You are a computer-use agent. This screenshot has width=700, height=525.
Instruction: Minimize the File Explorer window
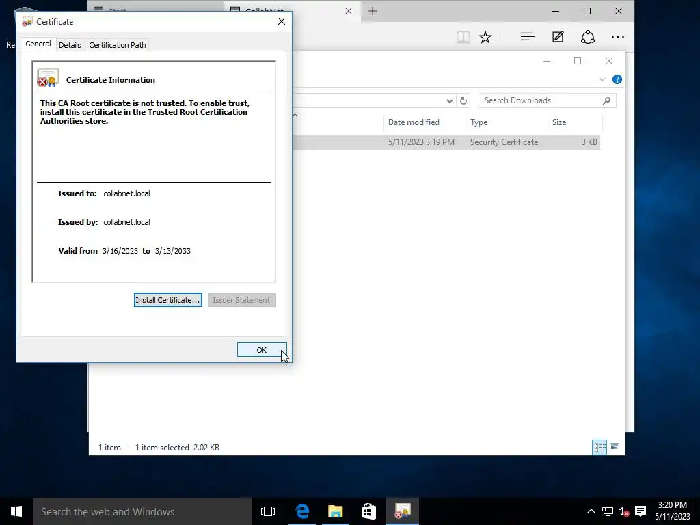[x=547, y=61]
